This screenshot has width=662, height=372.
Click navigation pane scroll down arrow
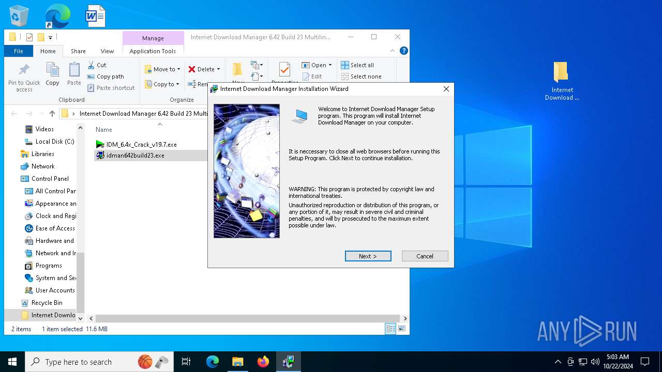click(80, 319)
